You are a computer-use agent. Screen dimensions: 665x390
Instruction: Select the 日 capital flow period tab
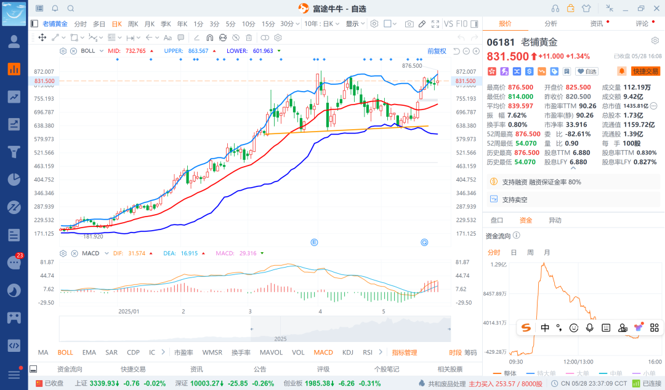514,253
